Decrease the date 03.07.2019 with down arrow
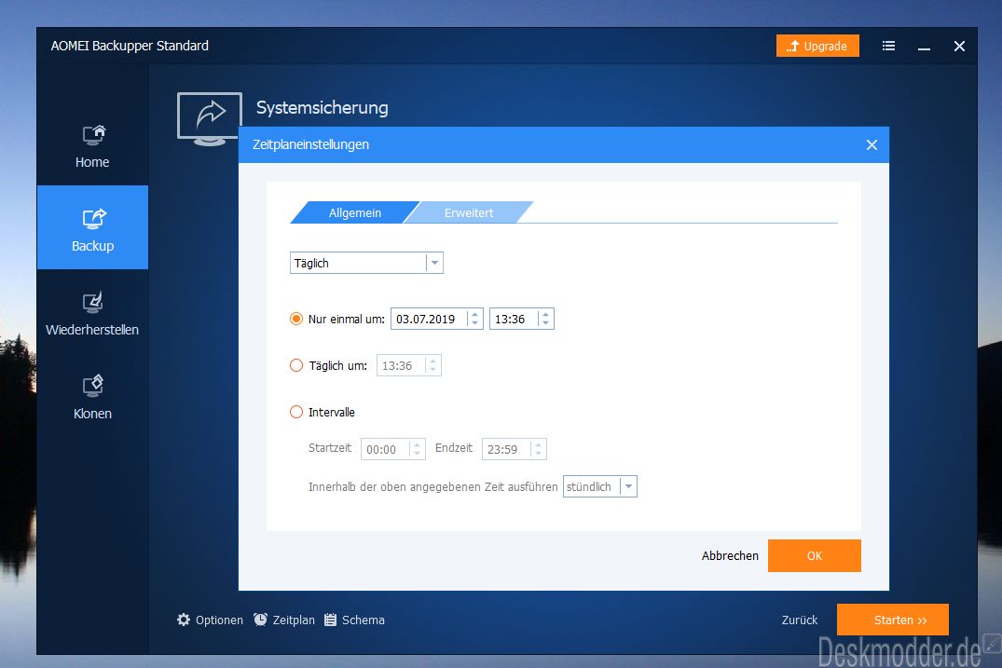This screenshot has height=668, width=1002. point(474,323)
